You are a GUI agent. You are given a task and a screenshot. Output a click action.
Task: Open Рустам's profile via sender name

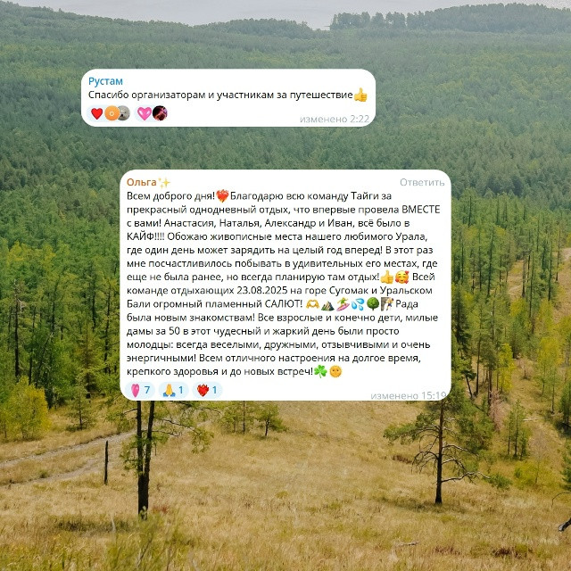click(105, 81)
